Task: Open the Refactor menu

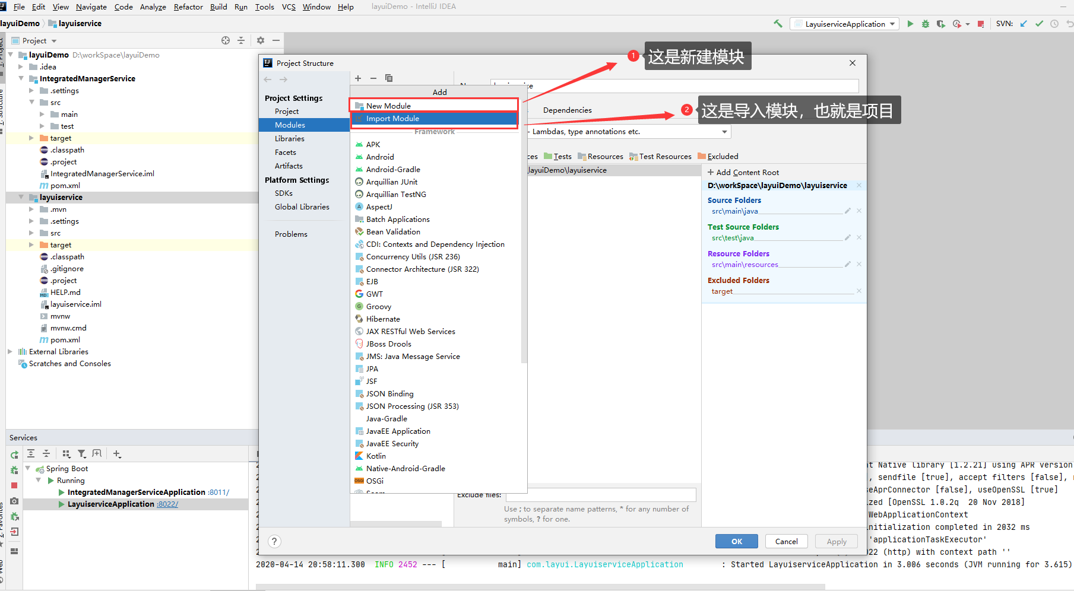Action: (188, 7)
